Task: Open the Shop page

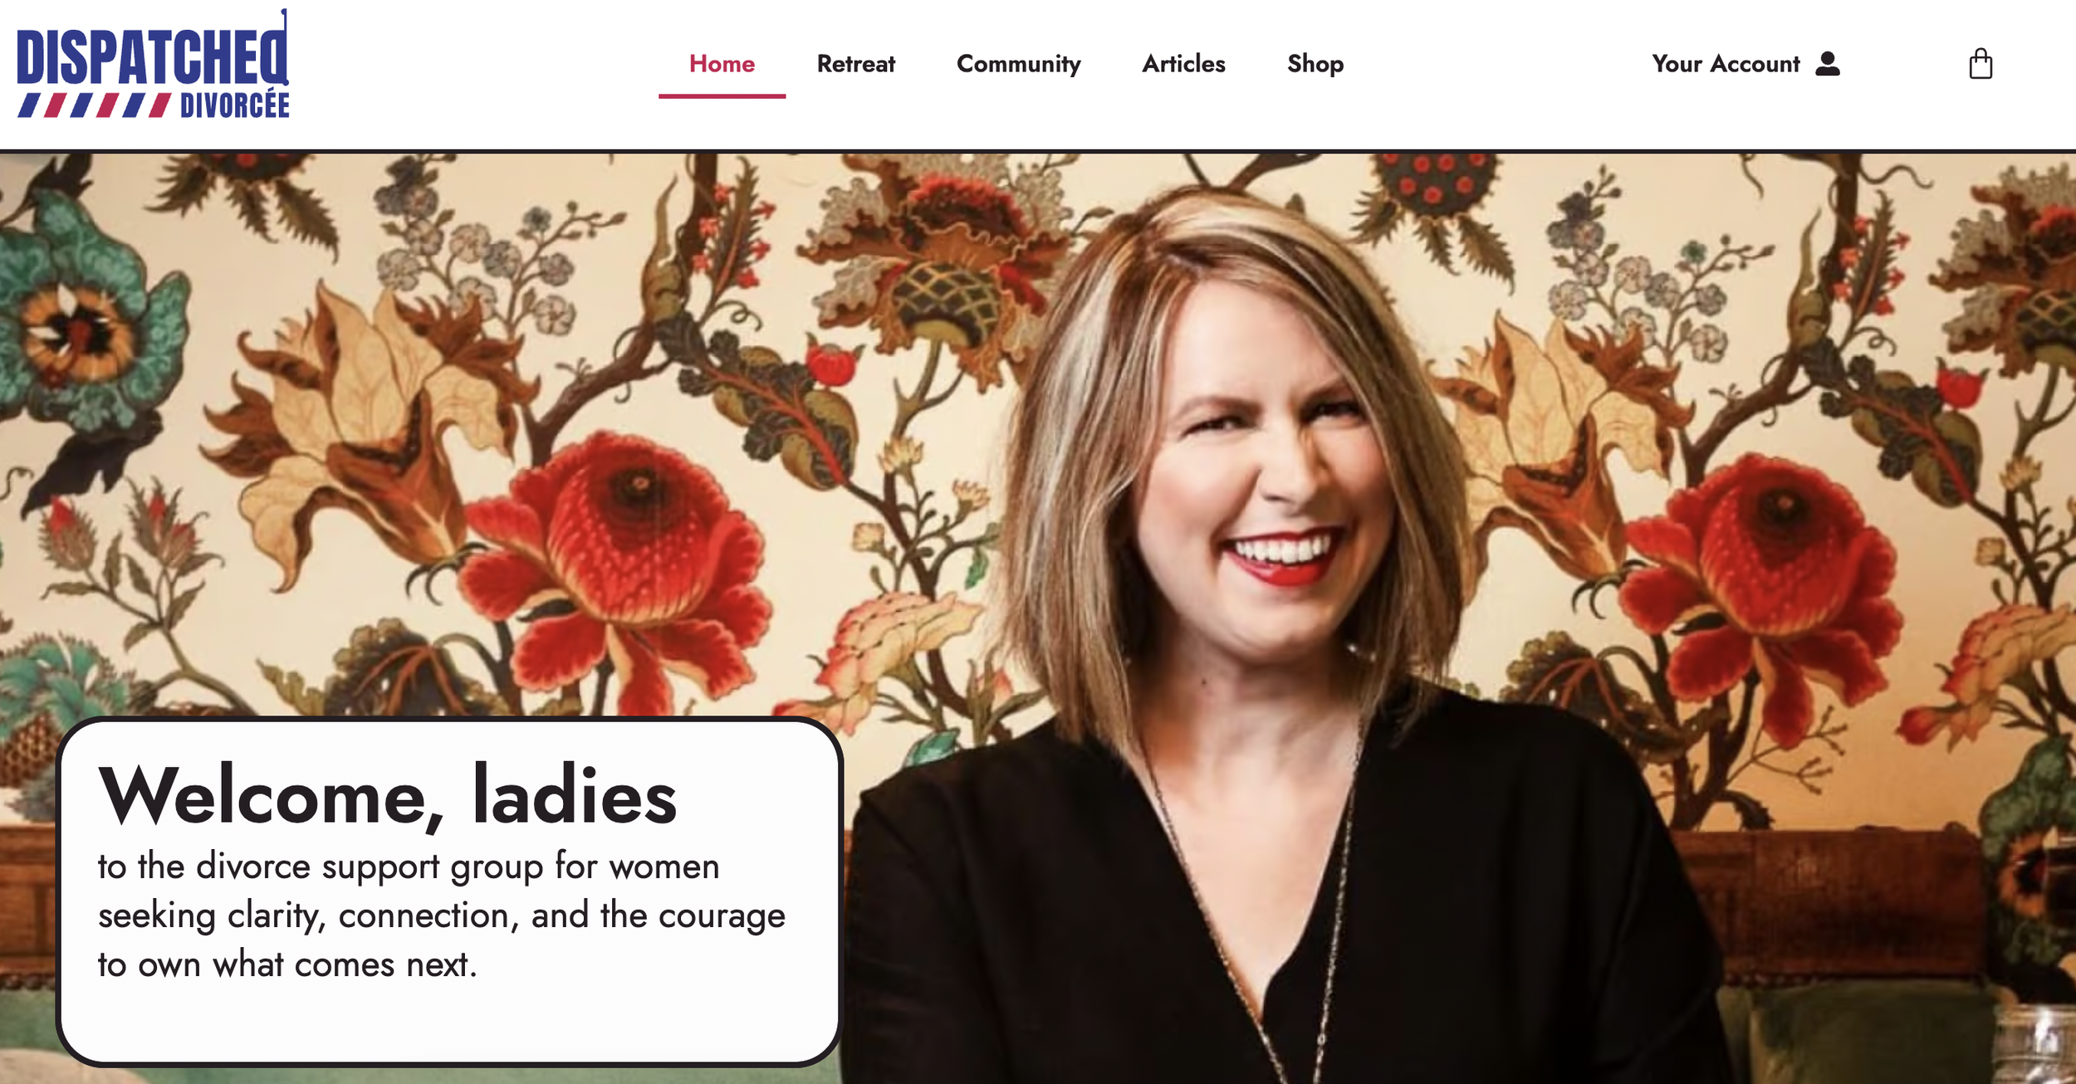Action: [1315, 65]
